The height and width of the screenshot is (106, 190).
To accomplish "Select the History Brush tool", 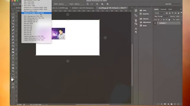I will pyautogui.click(x=13, y=39).
